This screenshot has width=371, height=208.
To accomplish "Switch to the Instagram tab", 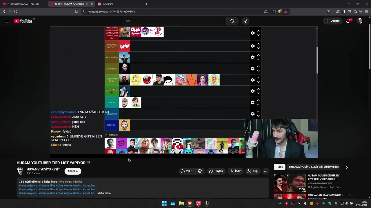I will pyautogui.click(x=118, y=4).
